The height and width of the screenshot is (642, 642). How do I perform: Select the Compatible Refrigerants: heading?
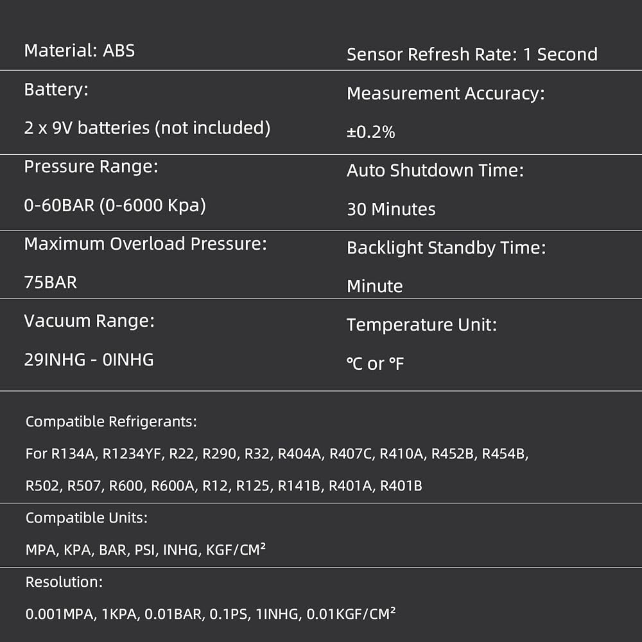click(x=111, y=422)
